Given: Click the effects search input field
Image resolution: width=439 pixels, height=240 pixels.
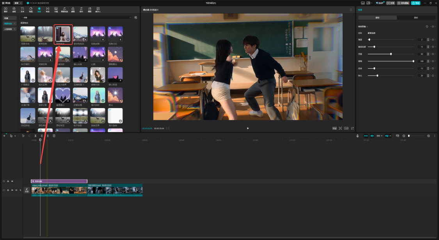Looking at the screenshot, I should 76,17.
